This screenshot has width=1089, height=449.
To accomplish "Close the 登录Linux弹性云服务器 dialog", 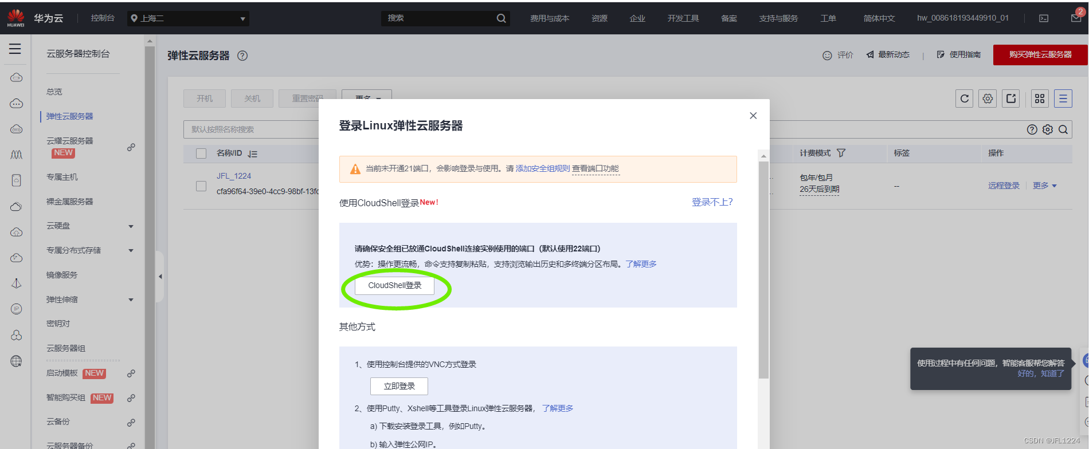I will coord(753,116).
